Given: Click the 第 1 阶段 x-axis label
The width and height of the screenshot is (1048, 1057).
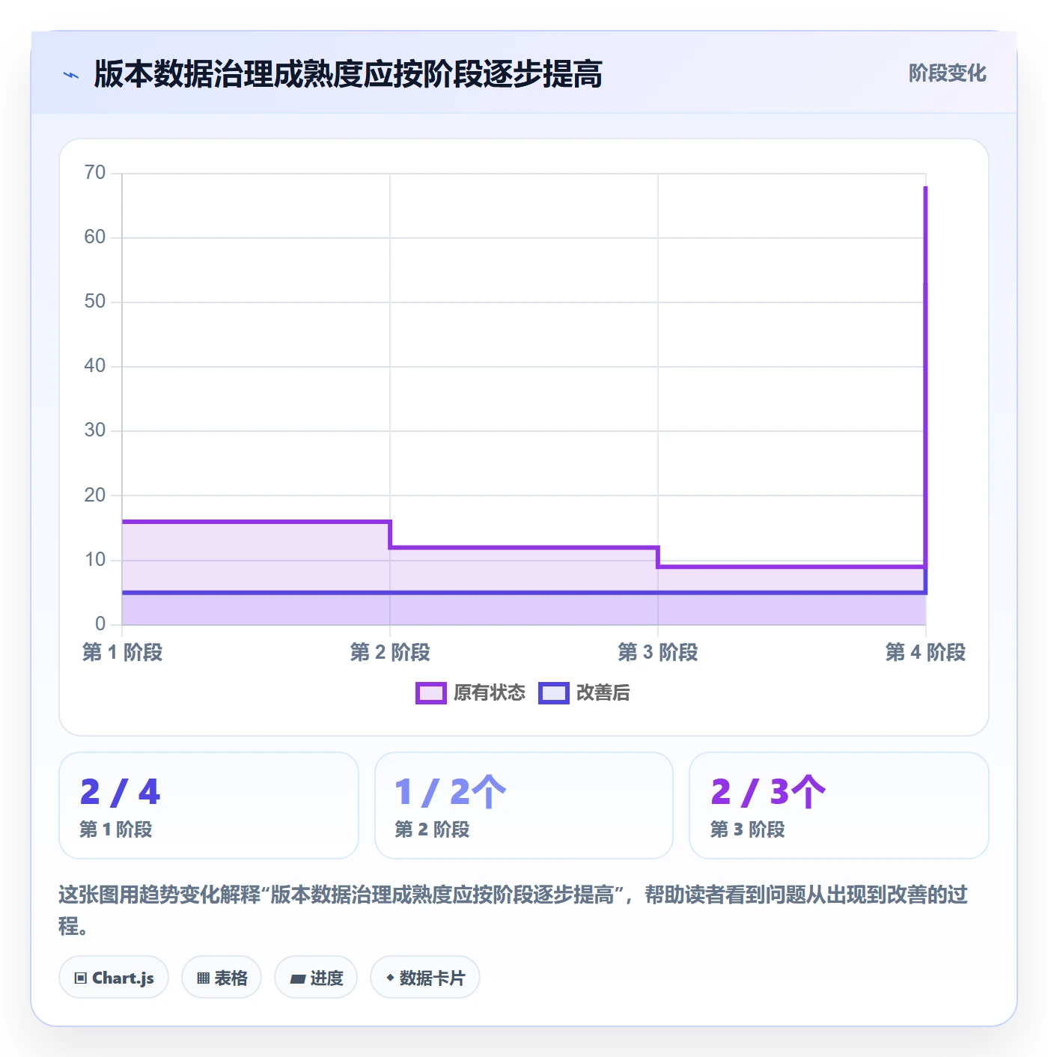Looking at the screenshot, I should tap(122, 653).
